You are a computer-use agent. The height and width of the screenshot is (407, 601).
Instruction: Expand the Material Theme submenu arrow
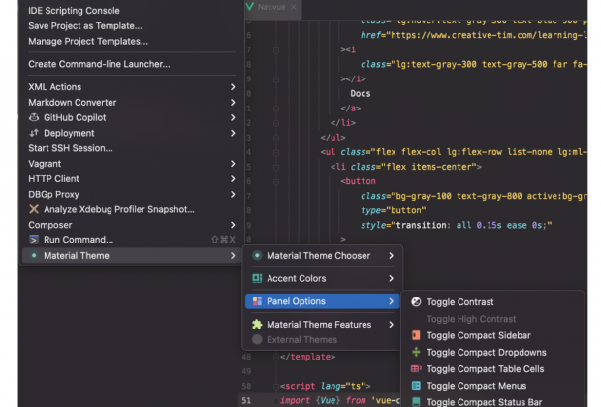(233, 255)
